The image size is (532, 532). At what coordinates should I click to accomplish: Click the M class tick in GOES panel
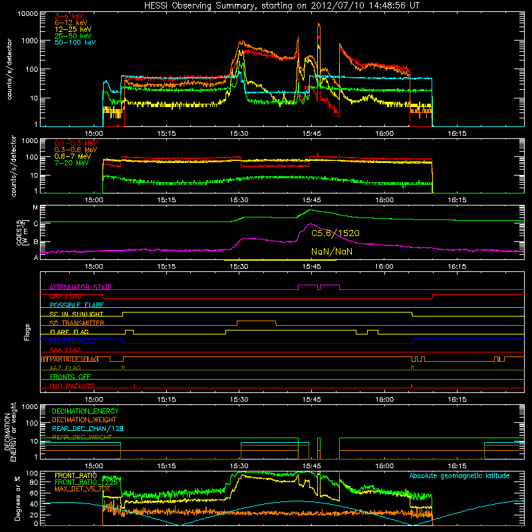pyautogui.click(x=35, y=207)
